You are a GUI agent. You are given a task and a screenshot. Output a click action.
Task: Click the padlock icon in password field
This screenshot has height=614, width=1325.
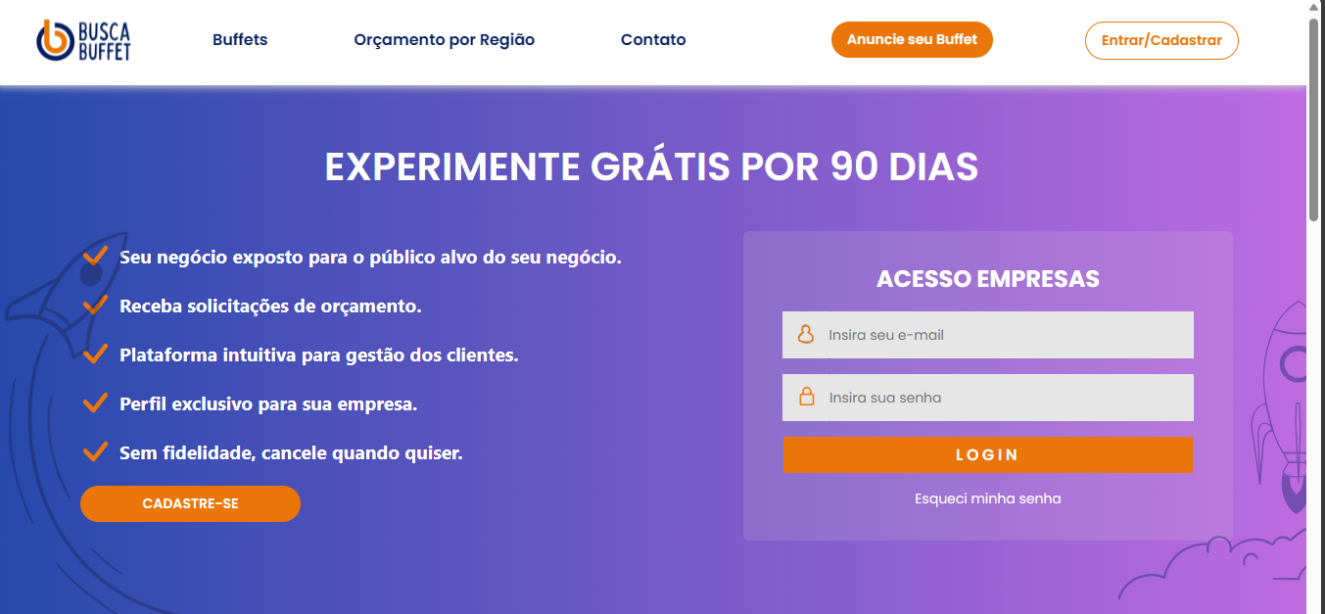(806, 398)
